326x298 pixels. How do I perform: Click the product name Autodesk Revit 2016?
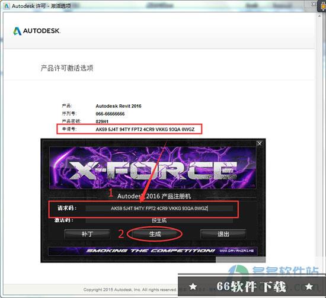tap(119, 106)
